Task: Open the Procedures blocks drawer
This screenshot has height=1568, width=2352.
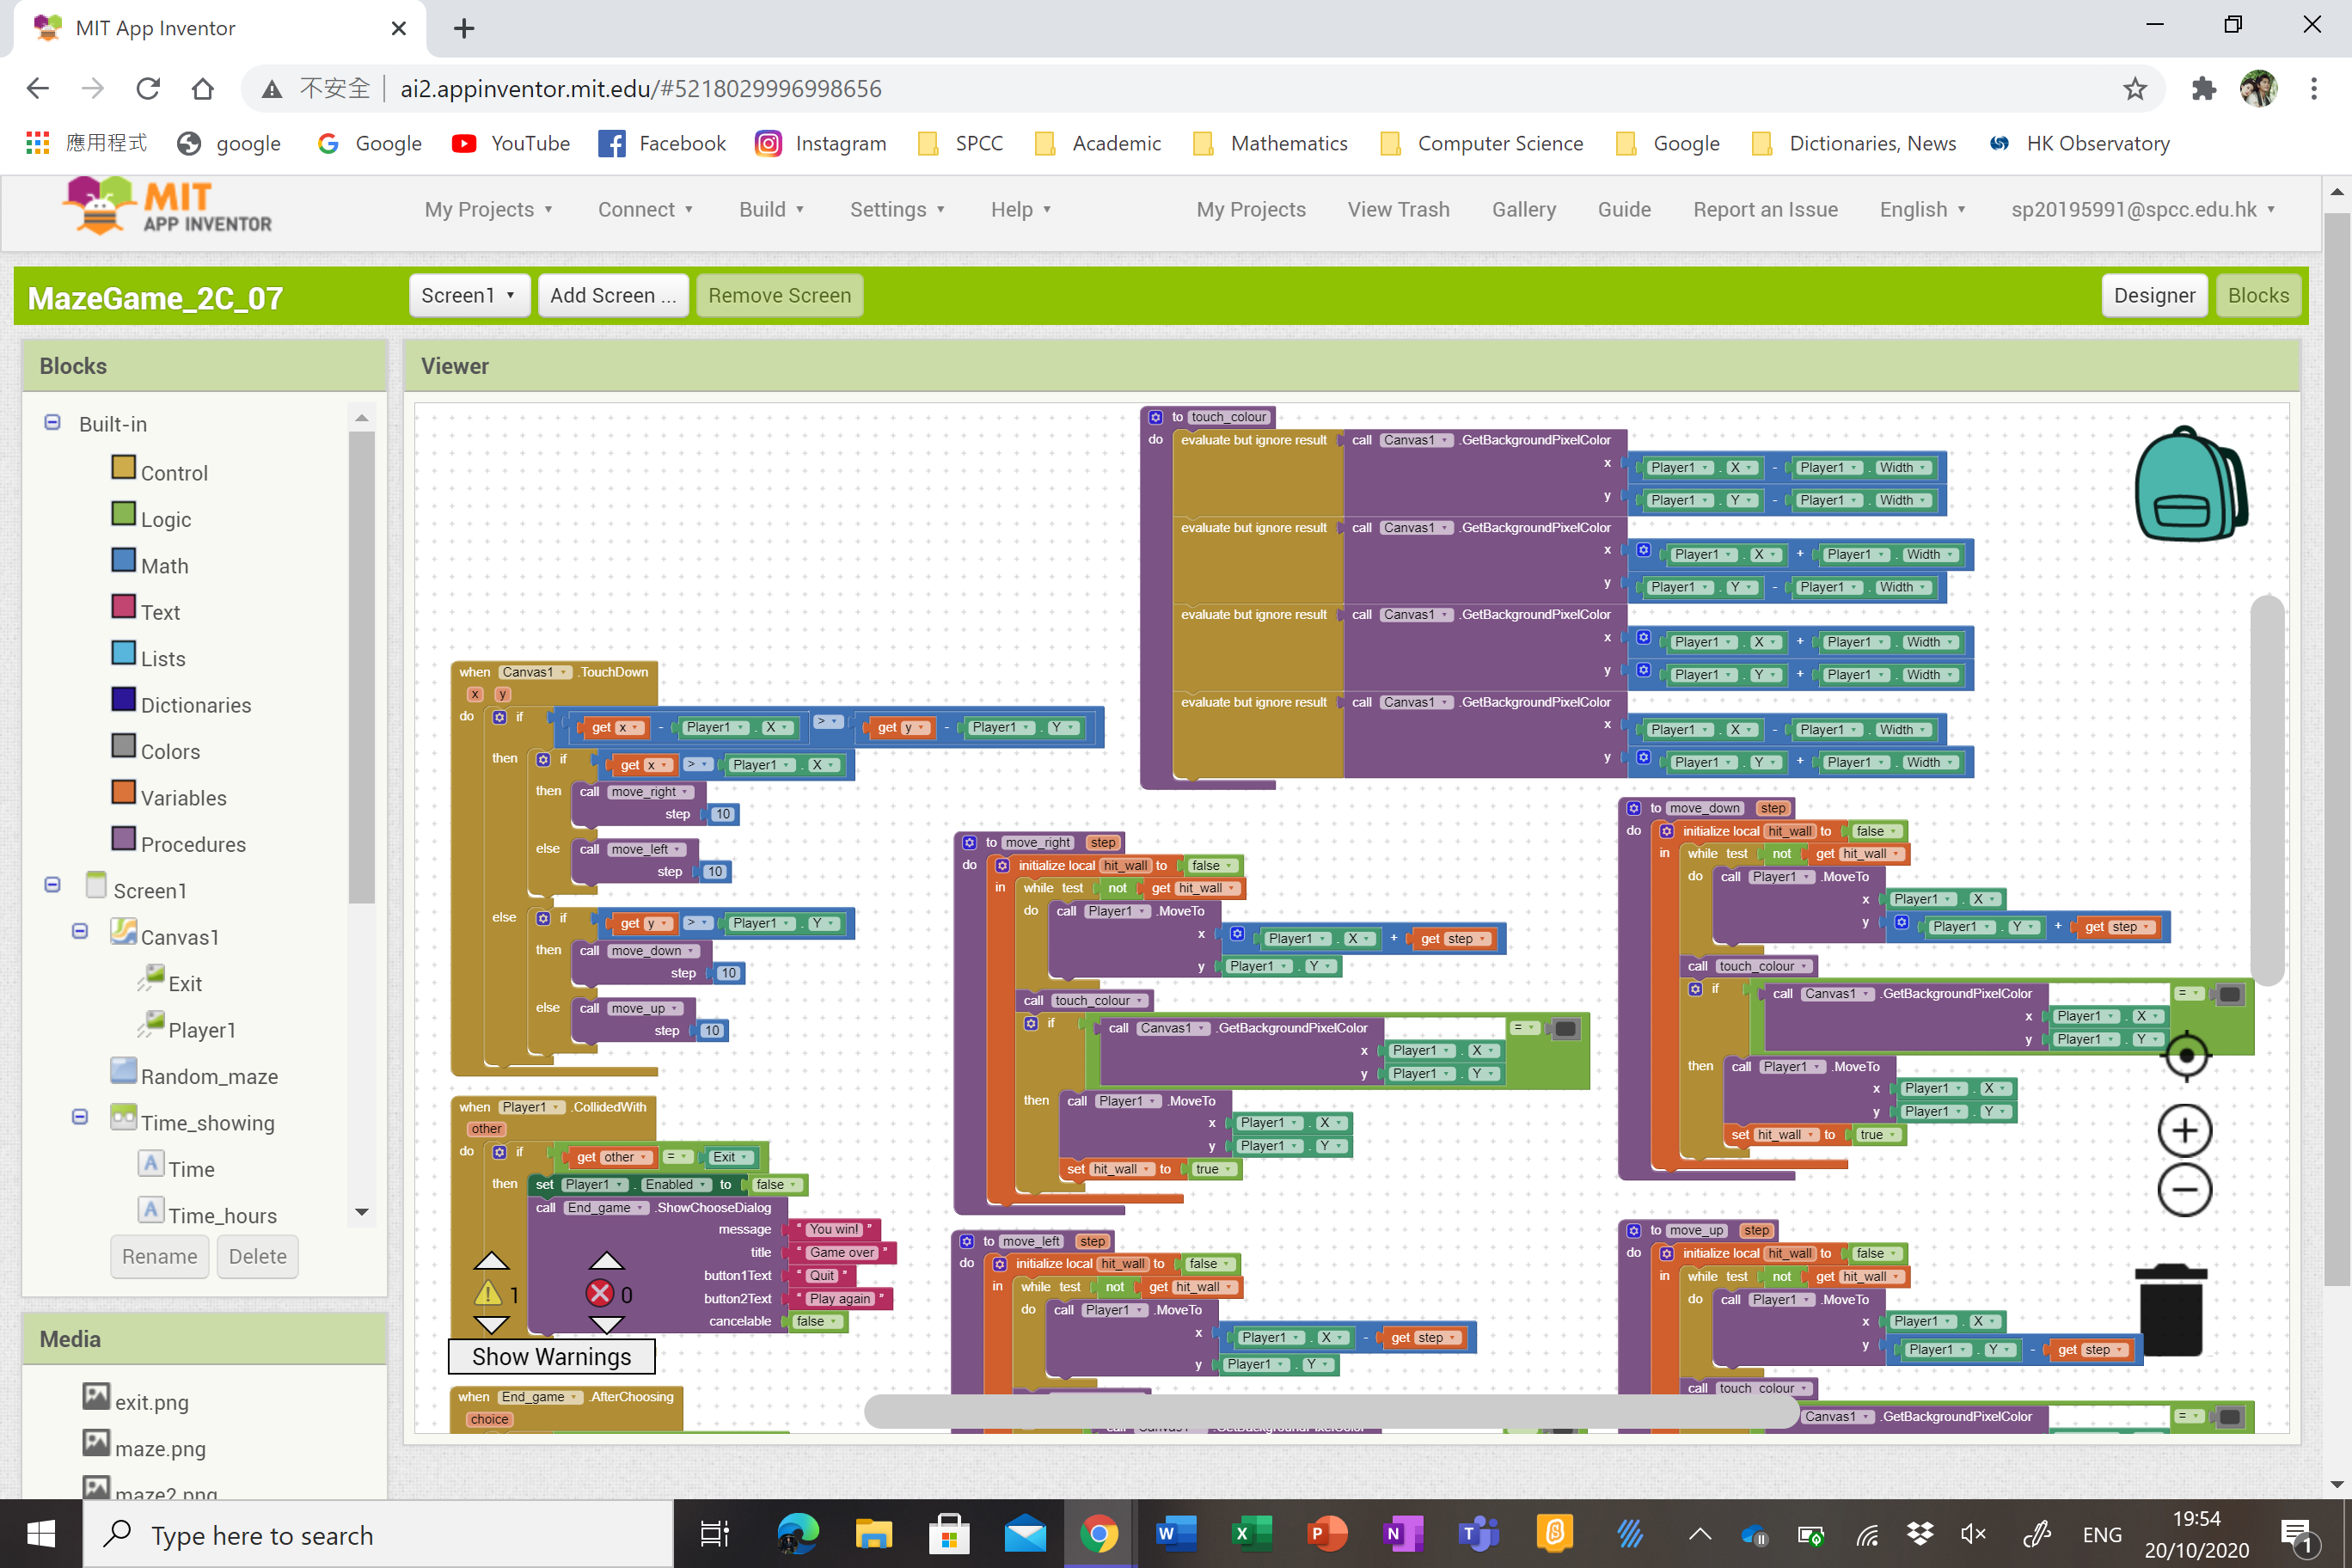Action: [x=192, y=843]
